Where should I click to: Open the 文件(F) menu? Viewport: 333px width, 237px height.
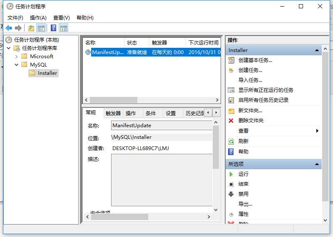coord(15,18)
